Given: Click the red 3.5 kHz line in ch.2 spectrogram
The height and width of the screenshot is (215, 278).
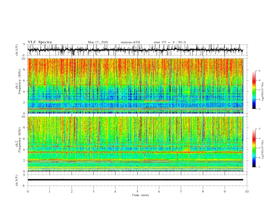Looking at the screenshot, I should [135, 152].
